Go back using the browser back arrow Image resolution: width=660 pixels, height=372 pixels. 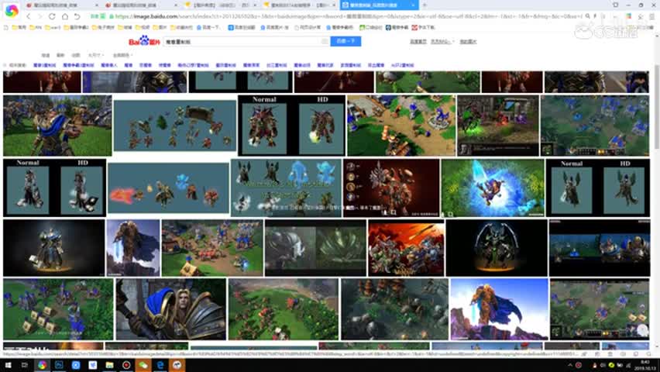coord(28,16)
